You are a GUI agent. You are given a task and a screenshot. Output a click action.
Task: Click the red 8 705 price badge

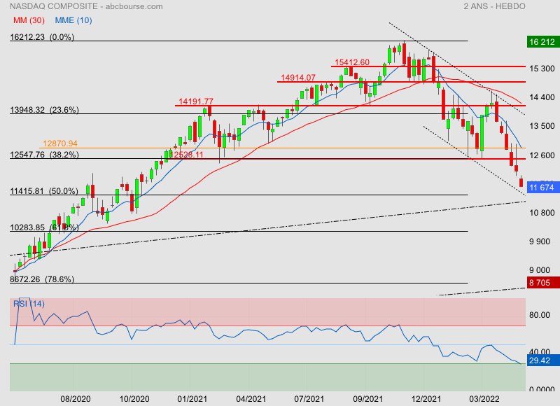pos(543,283)
